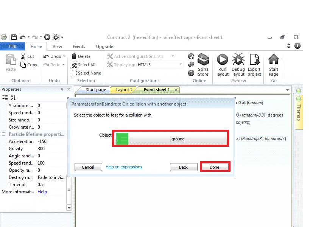Image resolution: width=310 pixels, height=227 pixels.
Task: Switch to the Events ribbon tab
Action: [79, 47]
